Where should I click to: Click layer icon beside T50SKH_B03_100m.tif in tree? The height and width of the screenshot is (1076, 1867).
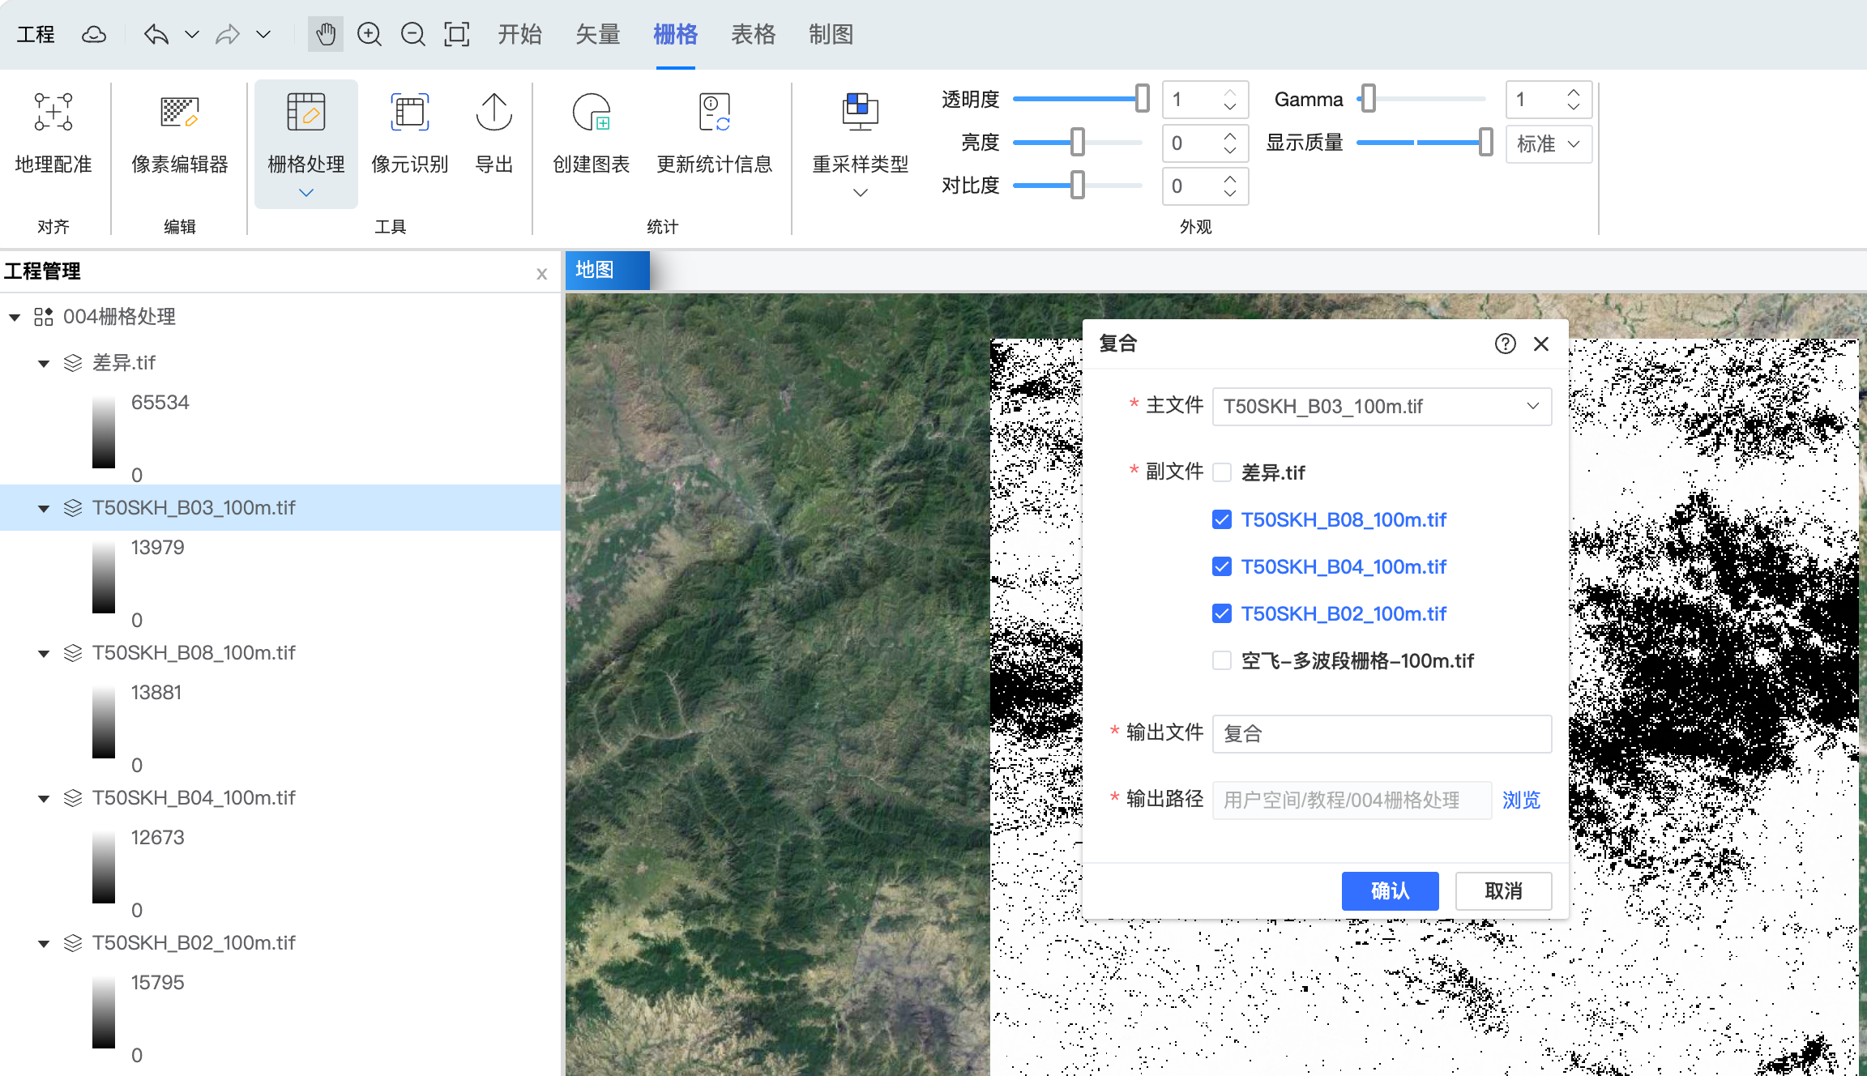pos(73,507)
